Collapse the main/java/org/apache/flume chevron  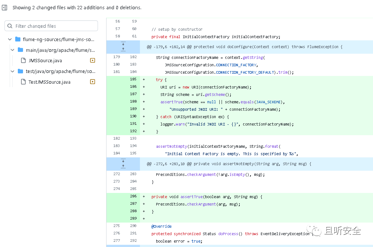click(13, 50)
